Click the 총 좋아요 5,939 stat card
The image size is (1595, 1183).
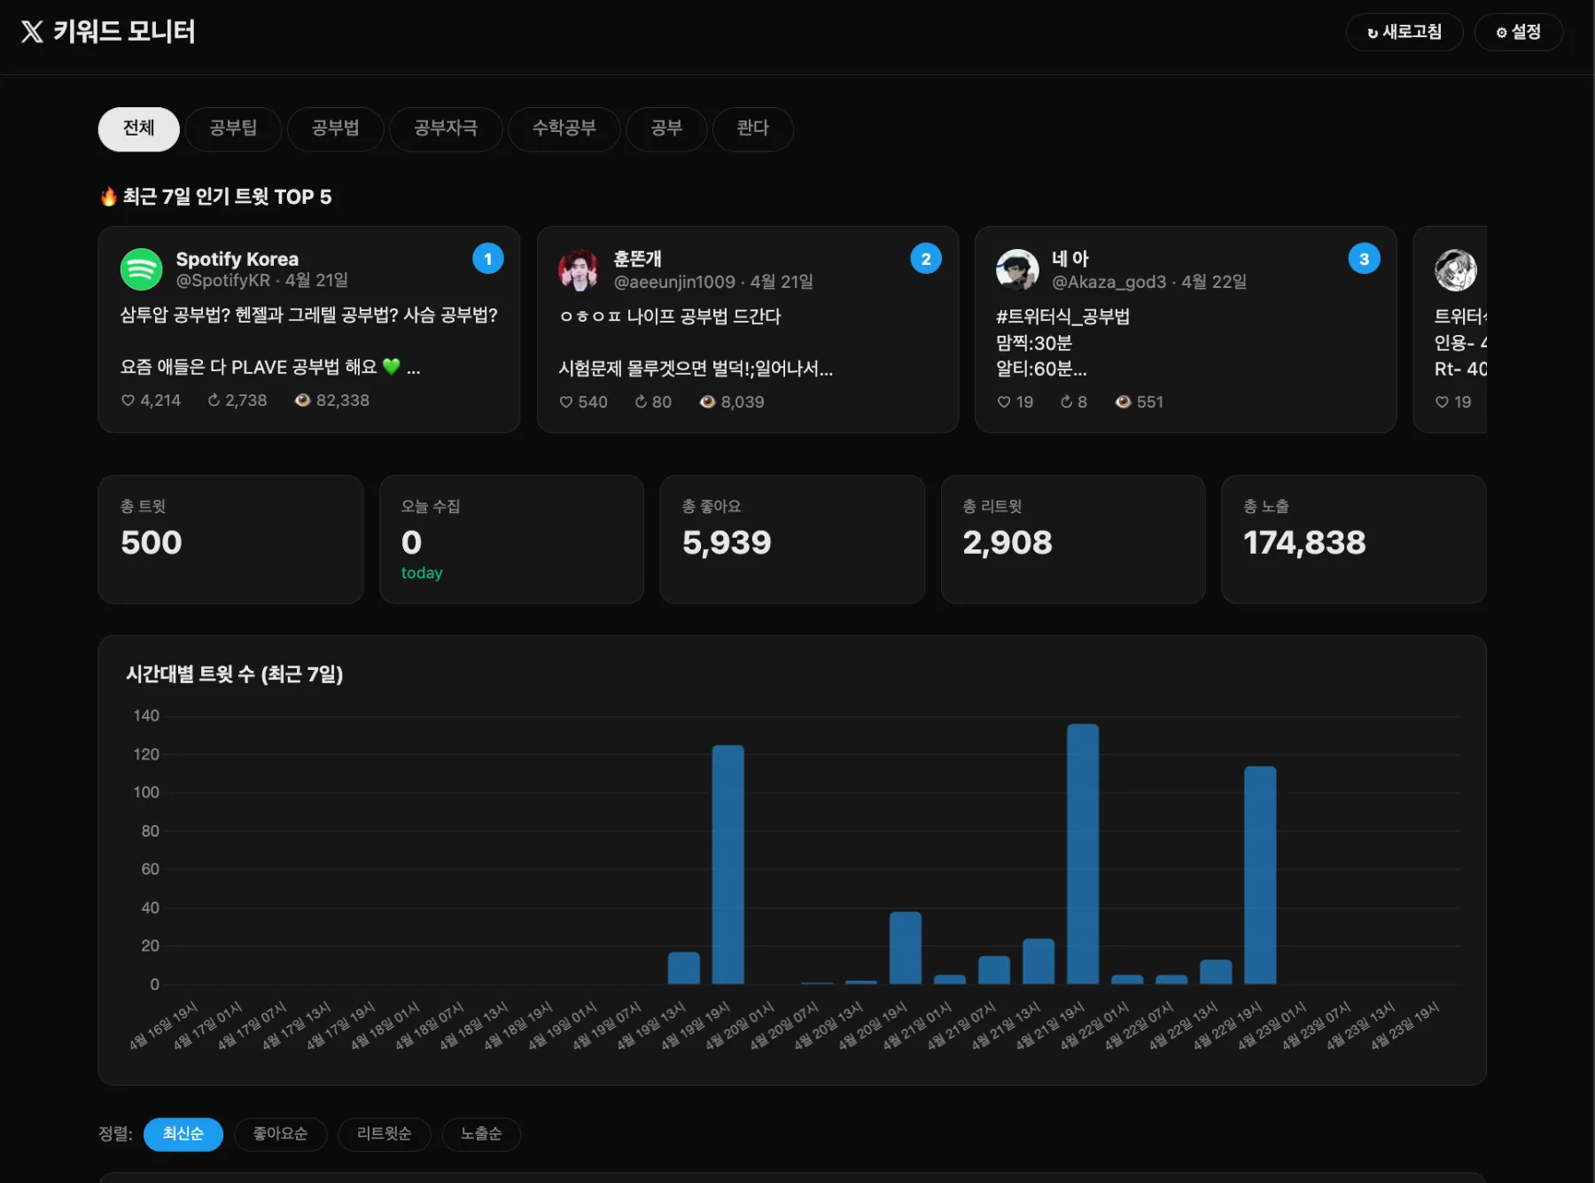[792, 540]
